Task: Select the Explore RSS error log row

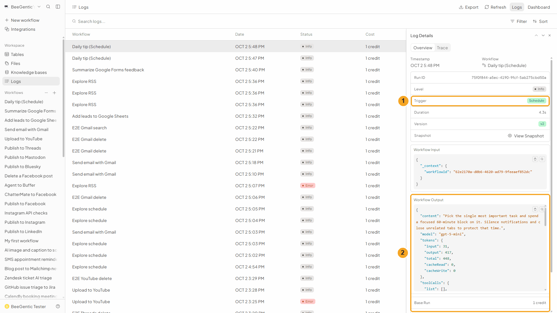Action: [x=236, y=186]
